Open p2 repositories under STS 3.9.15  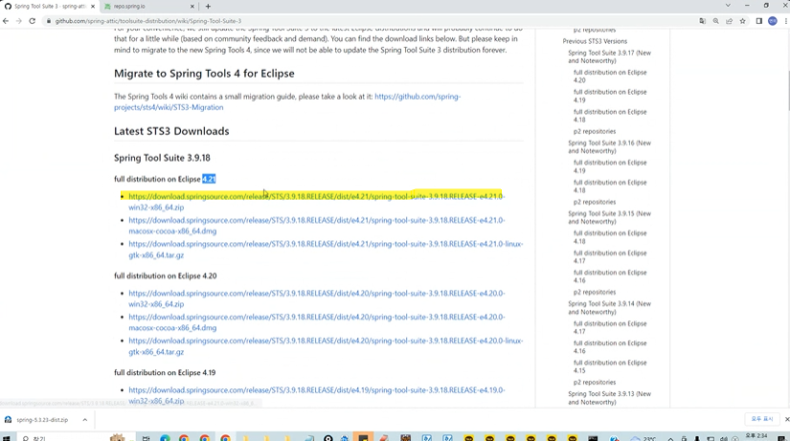click(x=595, y=292)
